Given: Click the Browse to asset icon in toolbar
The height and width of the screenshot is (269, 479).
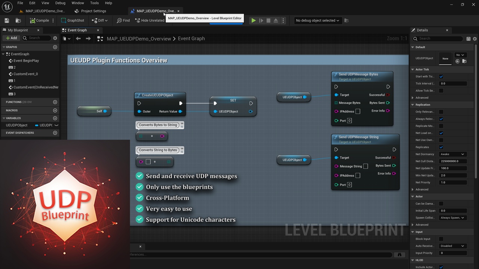Looking at the screenshot, I should [x=18, y=21].
